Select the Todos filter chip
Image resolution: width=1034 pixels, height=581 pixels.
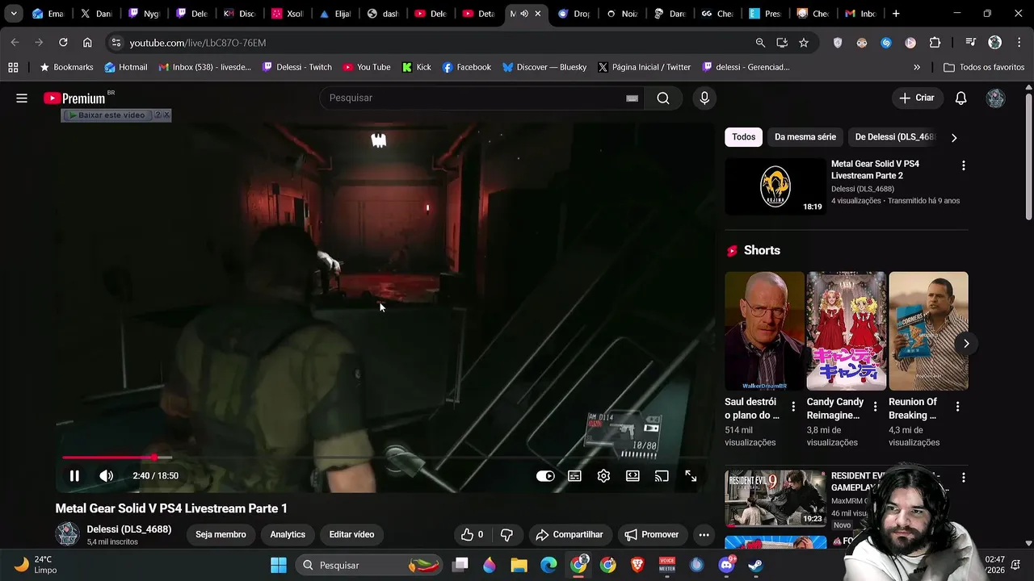[743, 137]
